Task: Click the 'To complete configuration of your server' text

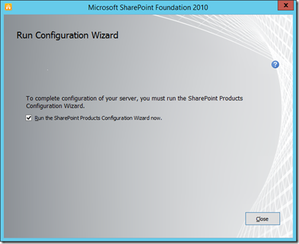Action: click(x=82, y=99)
